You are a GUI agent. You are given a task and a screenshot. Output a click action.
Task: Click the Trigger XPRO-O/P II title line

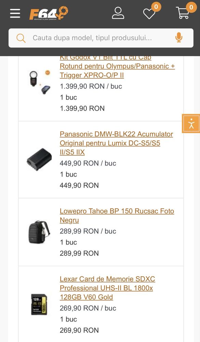[92, 75]
